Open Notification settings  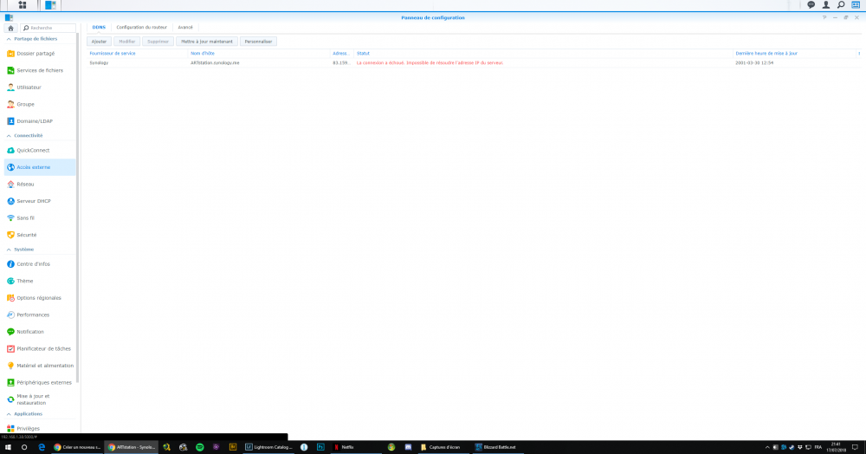pos(40,332)
